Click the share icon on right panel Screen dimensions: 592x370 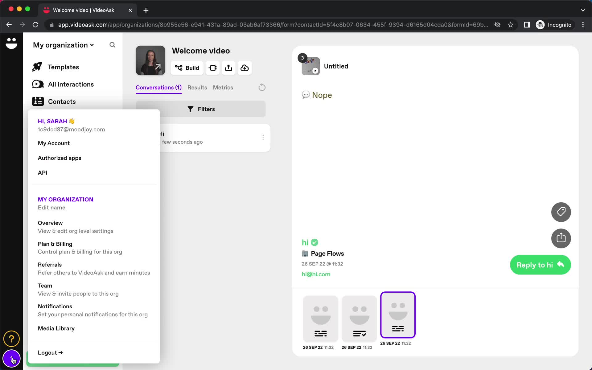coord(561,238)
